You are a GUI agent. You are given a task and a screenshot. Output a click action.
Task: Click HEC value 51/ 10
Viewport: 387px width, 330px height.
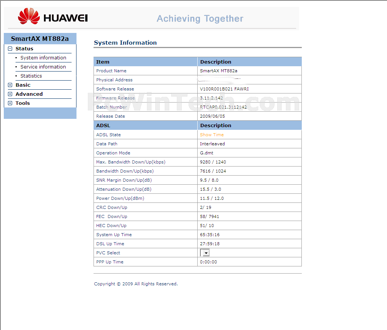click(207, 226)
